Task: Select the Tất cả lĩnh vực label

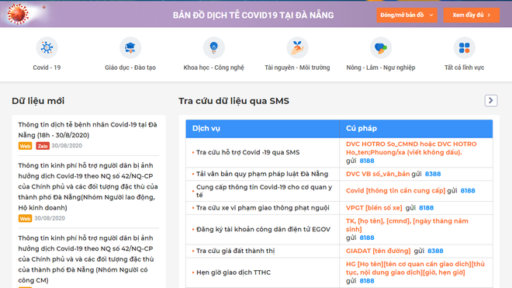Action: pyautogui.click(x=464, y=68)
